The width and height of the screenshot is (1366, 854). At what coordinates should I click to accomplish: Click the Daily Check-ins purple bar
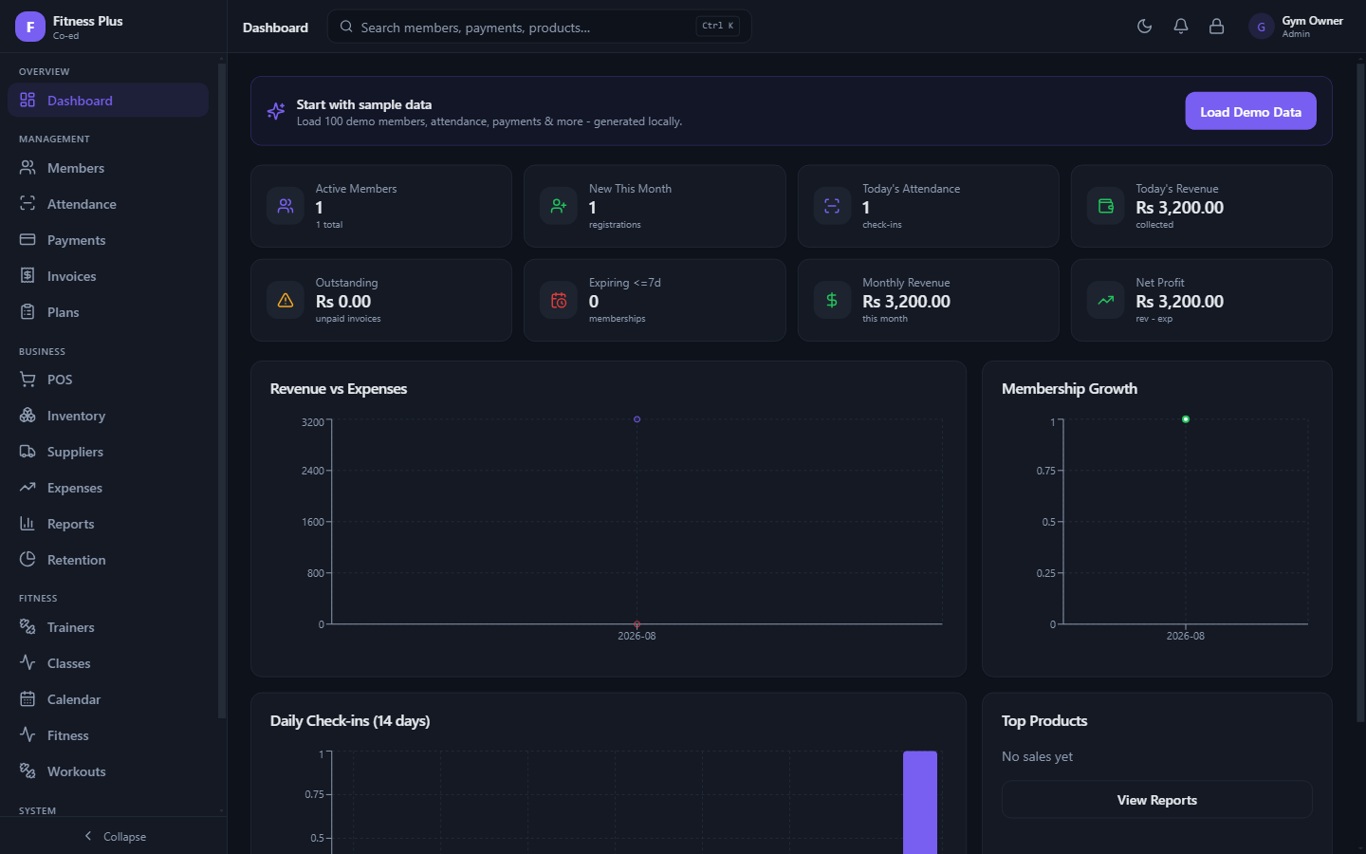click(920, 802)
